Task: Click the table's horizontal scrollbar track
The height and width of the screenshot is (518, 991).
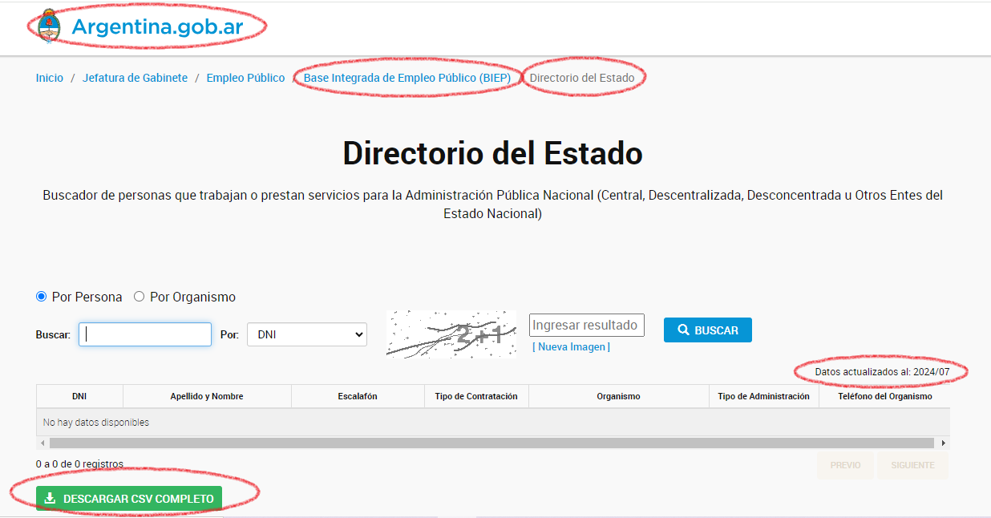Action: [x=491, y=443]
